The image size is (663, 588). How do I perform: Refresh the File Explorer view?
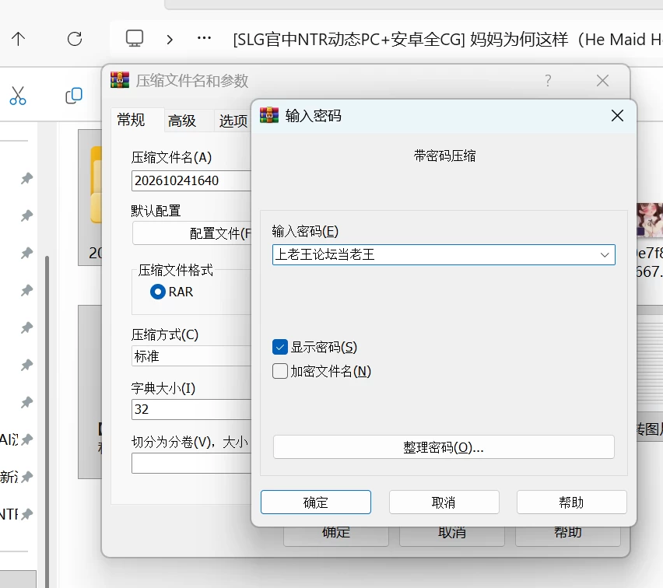[x=75, y=39]
